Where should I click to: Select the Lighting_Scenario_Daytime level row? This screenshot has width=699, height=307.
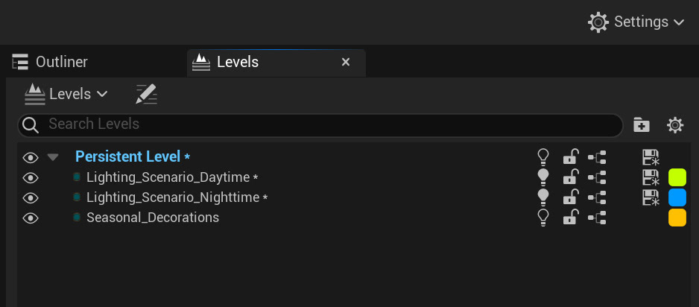pos(354,177)
